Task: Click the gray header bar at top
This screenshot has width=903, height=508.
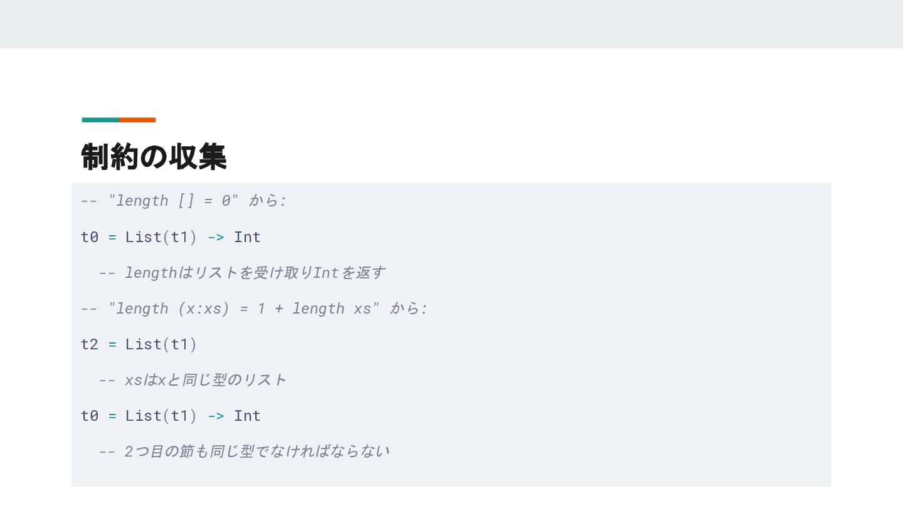Action: 451,24
